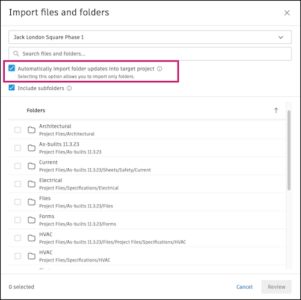Click path text Project Files/Architectural
301x300 pixels.
click(67, 134)
